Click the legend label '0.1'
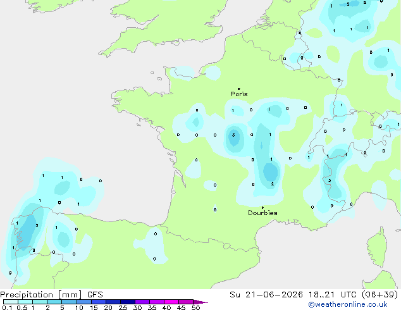This screenshot has height=310, width=401. [7, 307]
